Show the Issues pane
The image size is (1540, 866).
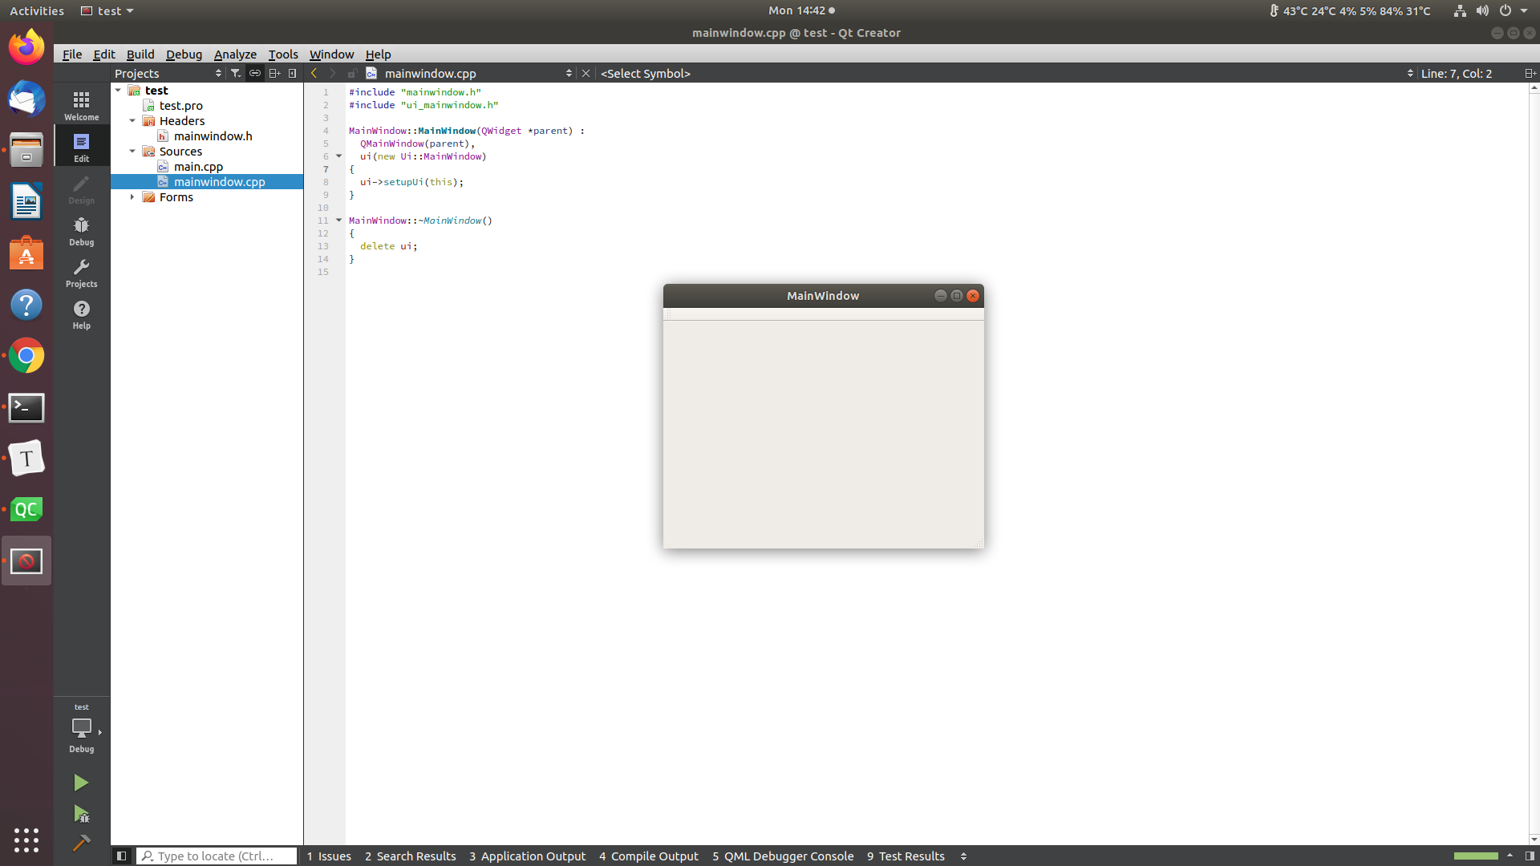[329, 856]
